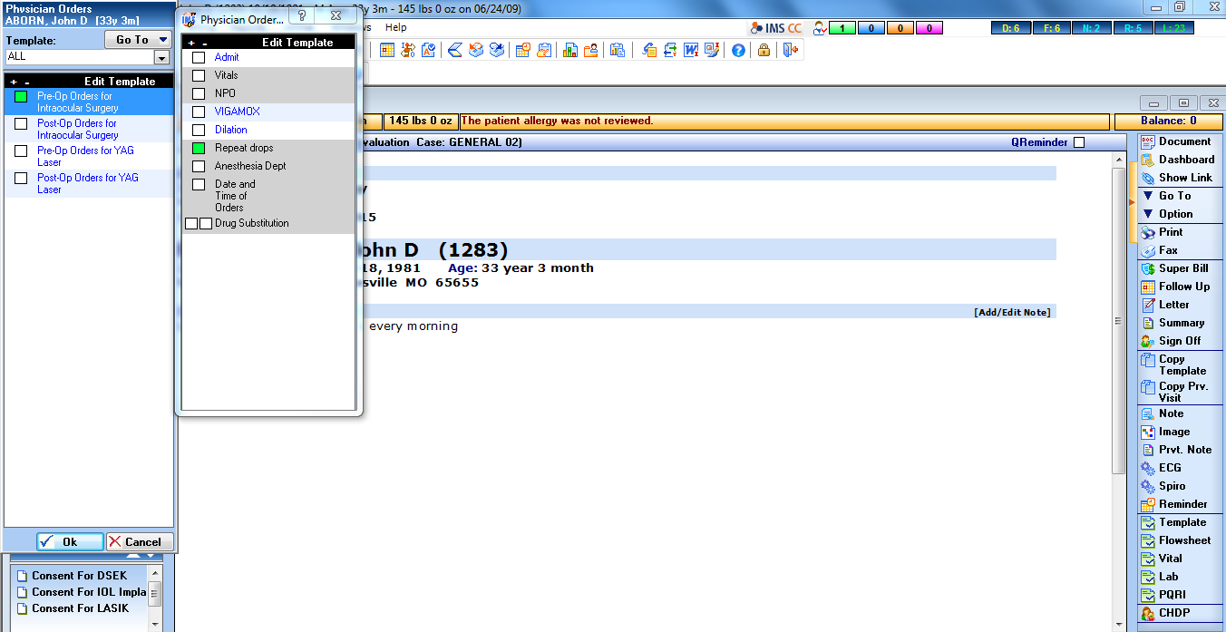Screen dimensions: 1226x632
Task: Click the schedule calendar with clock toolbar icon
Action: click(x=522, y=50)
